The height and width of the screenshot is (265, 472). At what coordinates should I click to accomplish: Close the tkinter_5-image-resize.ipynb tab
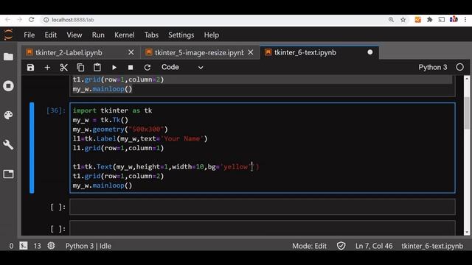point(251,52)
